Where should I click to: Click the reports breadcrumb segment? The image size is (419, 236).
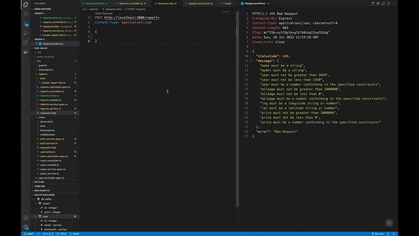(x=94, y=9)
